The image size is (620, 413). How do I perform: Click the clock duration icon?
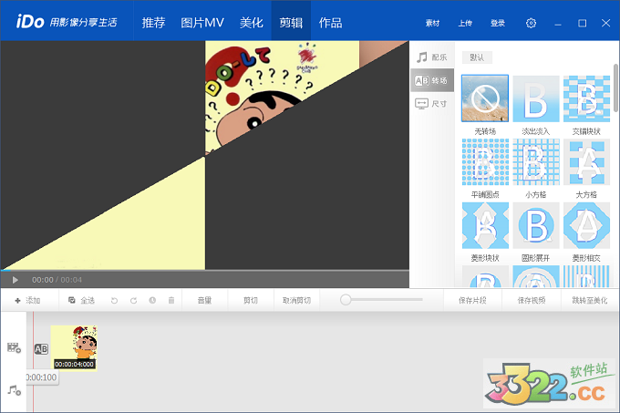click(x=152, y=300)
